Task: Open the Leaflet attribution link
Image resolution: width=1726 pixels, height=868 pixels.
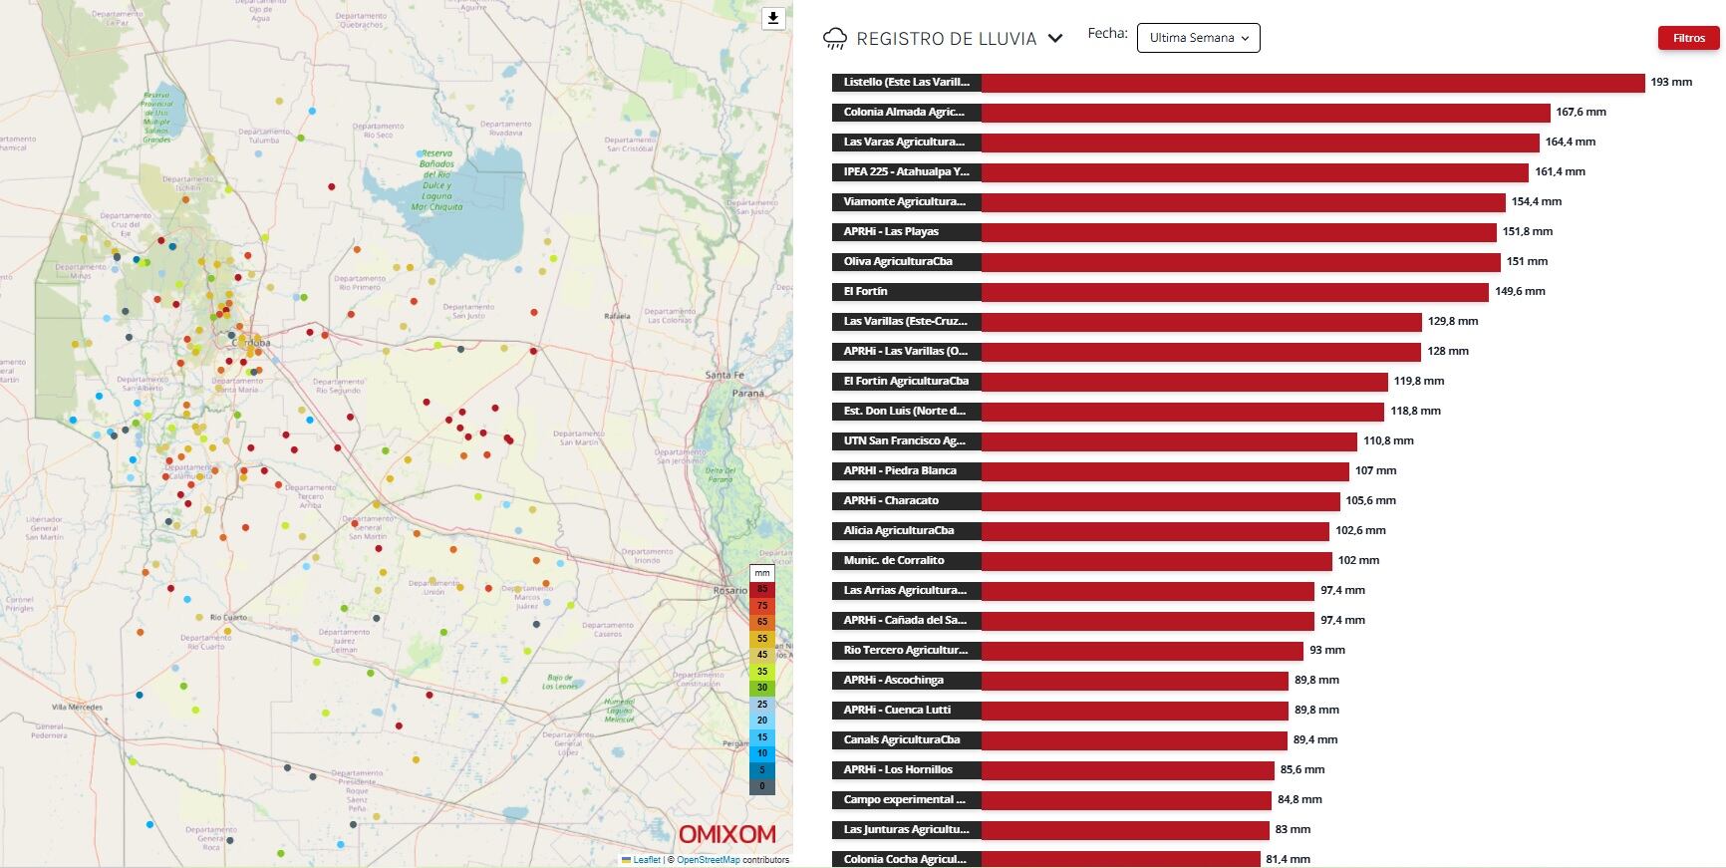Action: tap(647, 860)
